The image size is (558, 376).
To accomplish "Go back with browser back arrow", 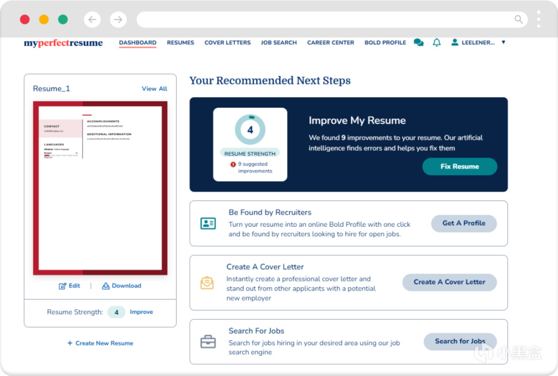I will (92, 20).
